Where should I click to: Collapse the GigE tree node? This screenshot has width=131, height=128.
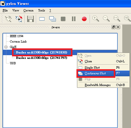(x=6, y=47)
